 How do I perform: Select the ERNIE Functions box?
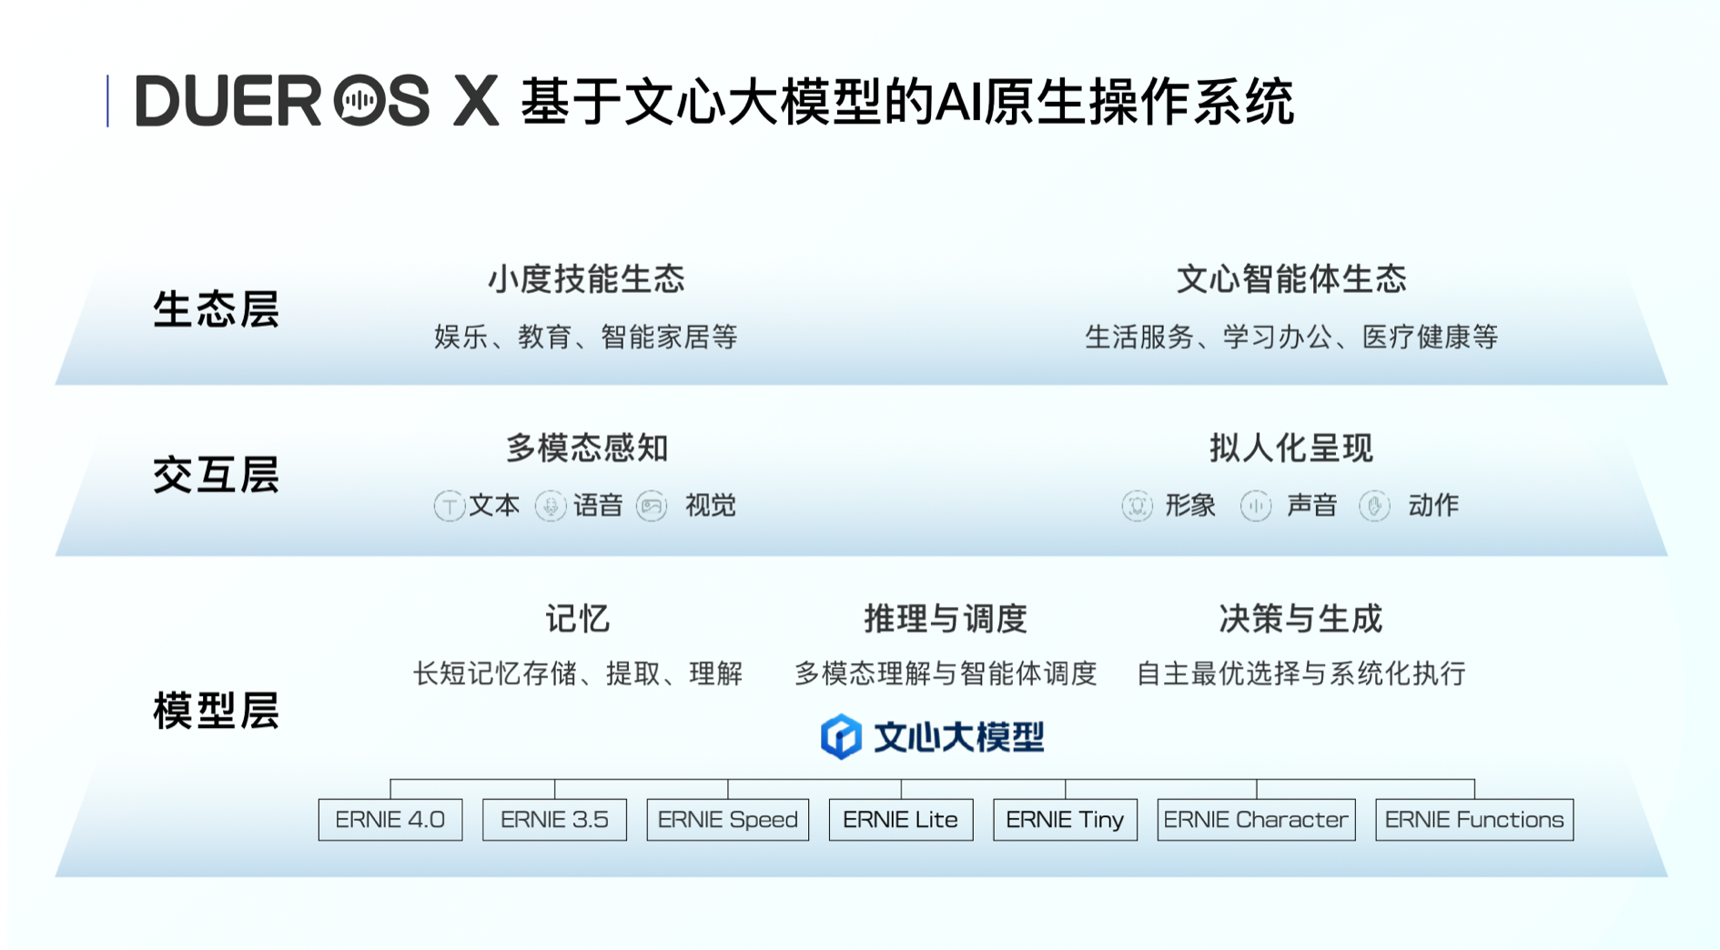pyautogui.click(x=1474, y=820)
